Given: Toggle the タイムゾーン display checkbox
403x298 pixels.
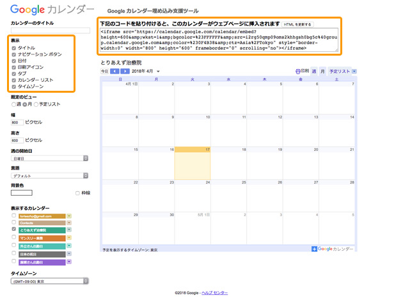Looking at the screenshot, I should click(14, 86).
